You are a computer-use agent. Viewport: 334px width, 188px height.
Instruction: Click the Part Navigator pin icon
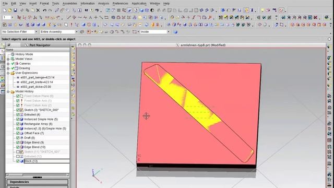(9, 45)
